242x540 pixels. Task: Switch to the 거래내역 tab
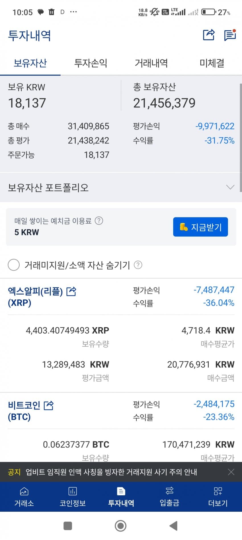(x=151, y=63)
